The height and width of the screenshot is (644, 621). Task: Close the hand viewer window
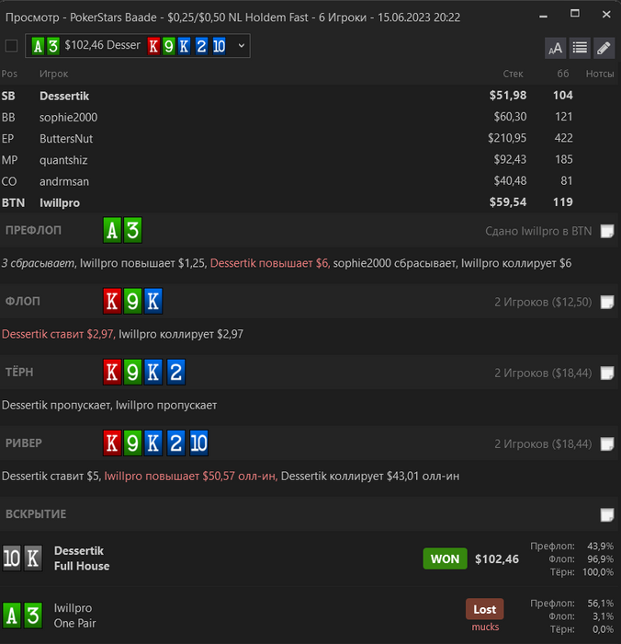point(606,15)
